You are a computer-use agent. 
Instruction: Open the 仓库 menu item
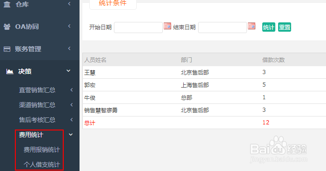pyautogui.click(x=22, y=4)
